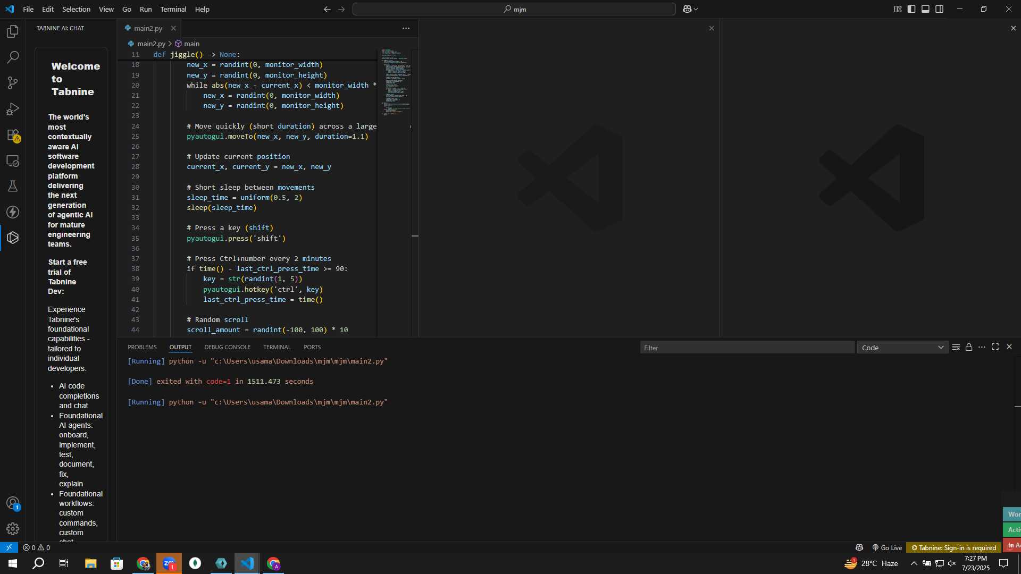Switch to the OUTPUT tab

pos(180,347)
